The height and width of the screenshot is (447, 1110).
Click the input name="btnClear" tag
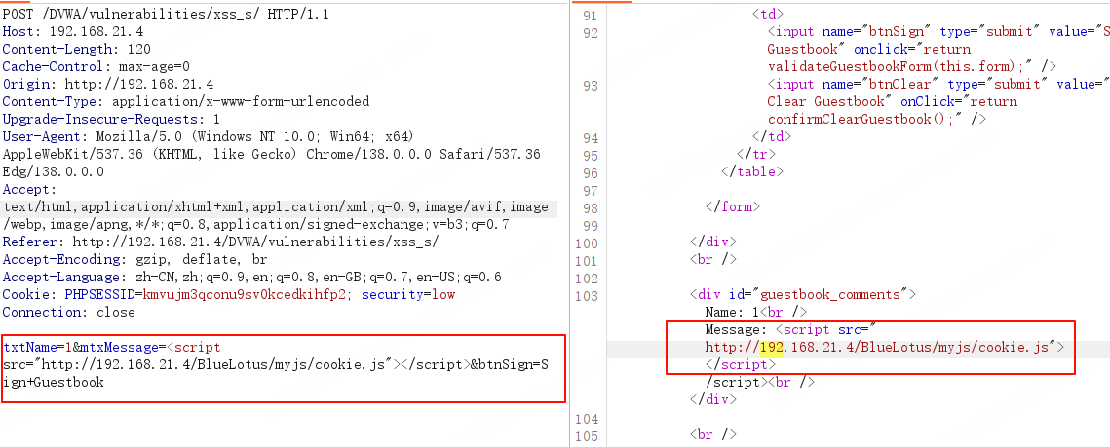[938, 84]
